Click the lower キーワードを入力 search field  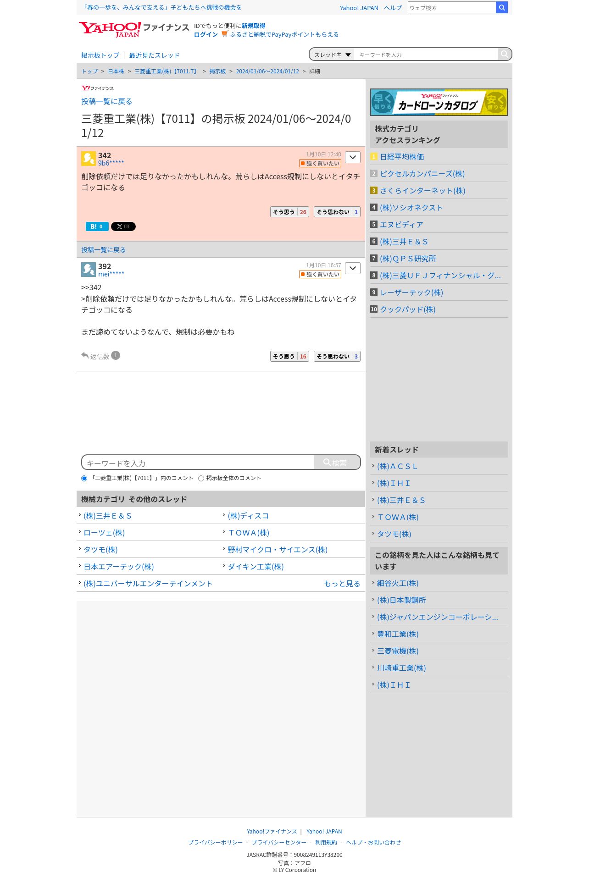click(199, 463)
